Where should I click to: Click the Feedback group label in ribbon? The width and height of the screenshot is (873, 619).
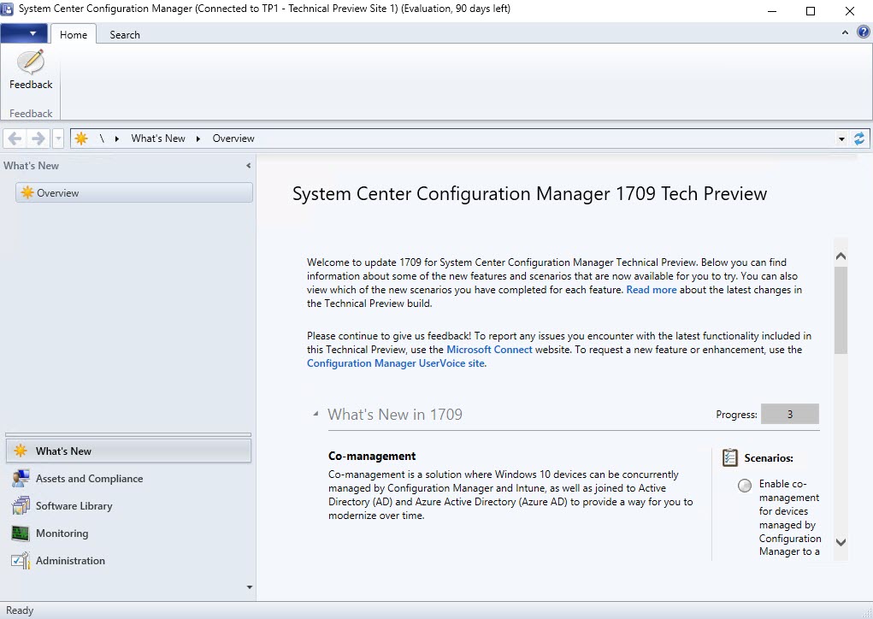[31, 113]
